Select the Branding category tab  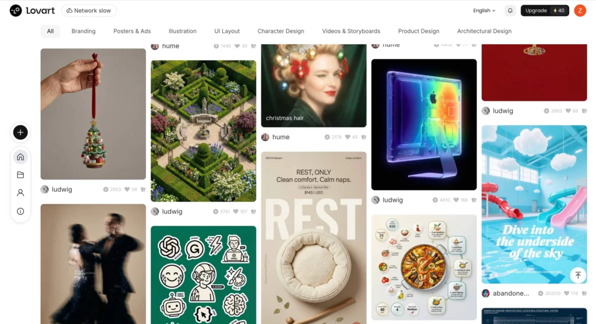(83, 31)
